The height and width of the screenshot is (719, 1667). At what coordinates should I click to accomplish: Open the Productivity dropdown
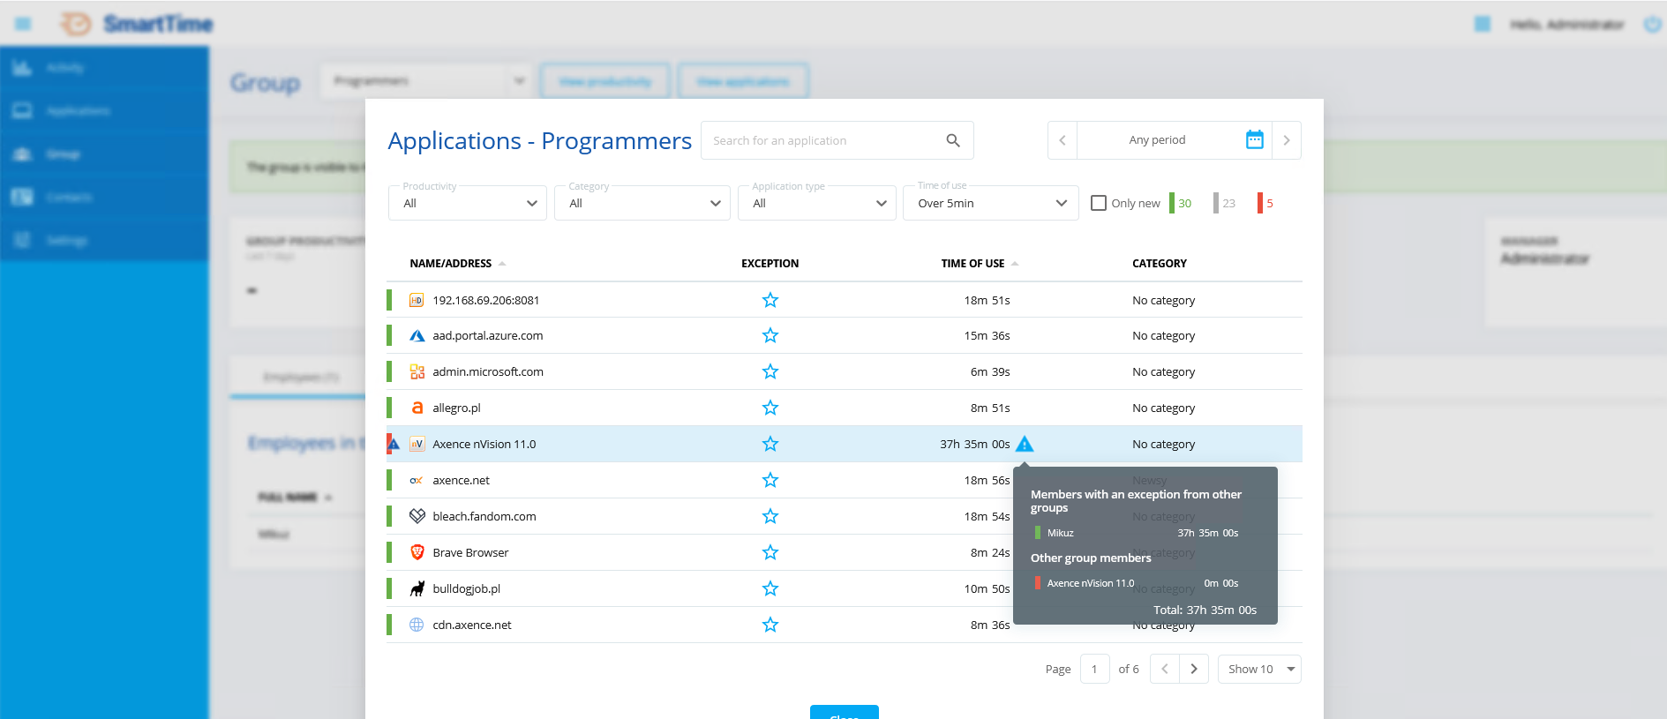point(468,203)
